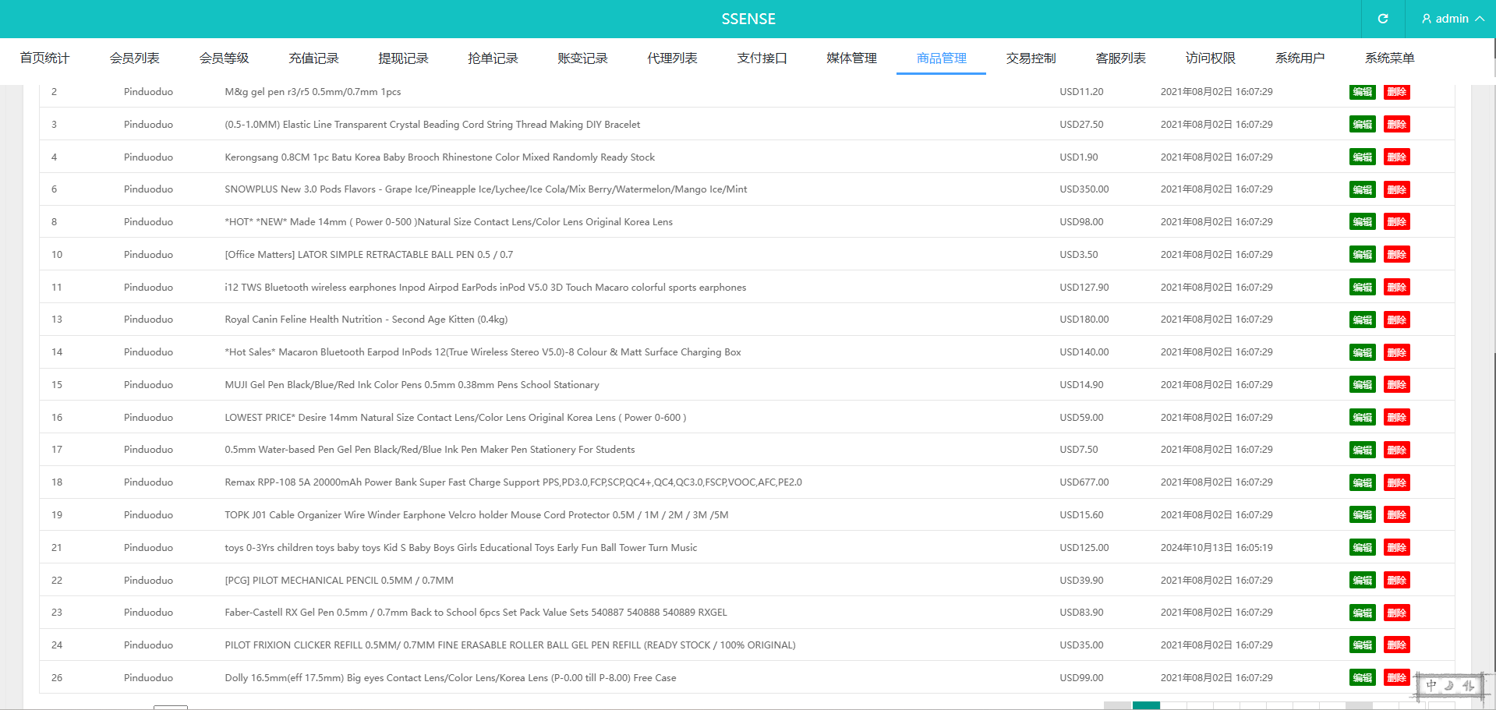Edit the PILOT MECHANICAL PENCIL row
Image resolution: width=1496 pixels, height=710 pixels.
tap(1363, 581)
